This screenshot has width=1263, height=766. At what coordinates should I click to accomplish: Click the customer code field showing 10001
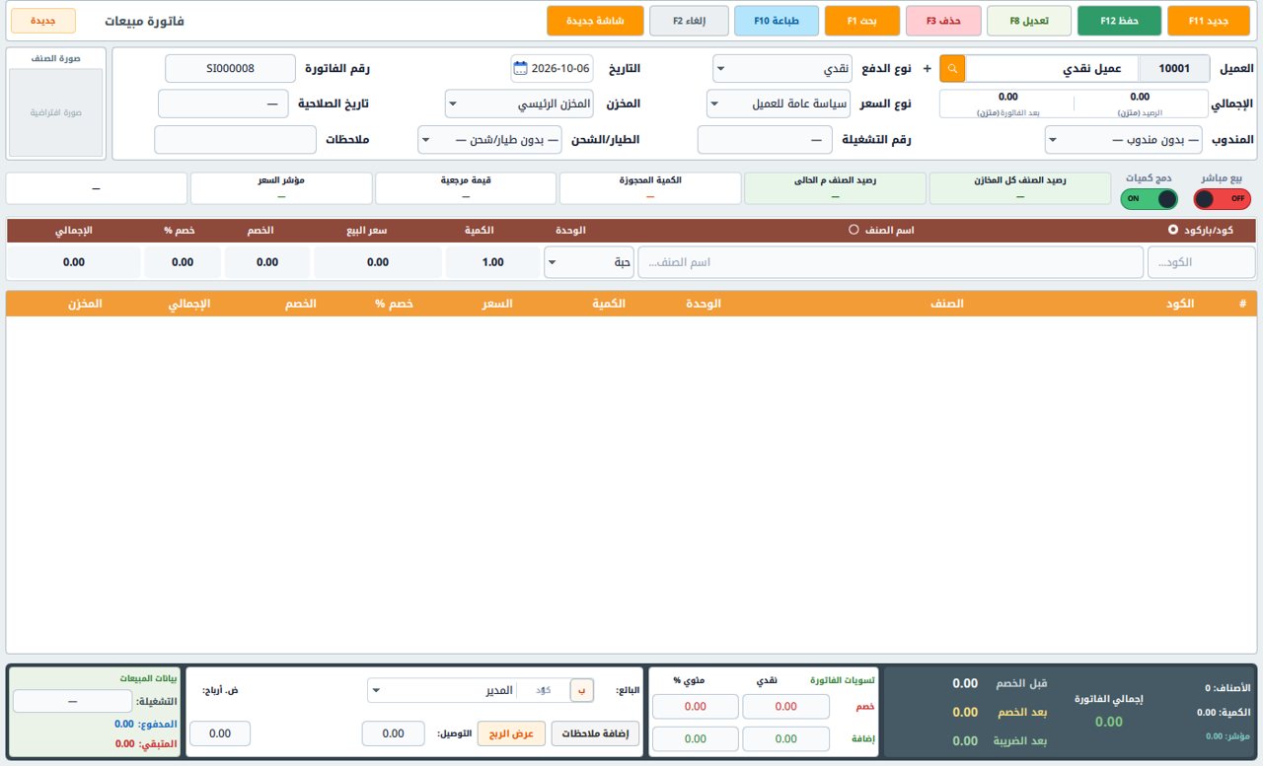tap(1174, 69)
